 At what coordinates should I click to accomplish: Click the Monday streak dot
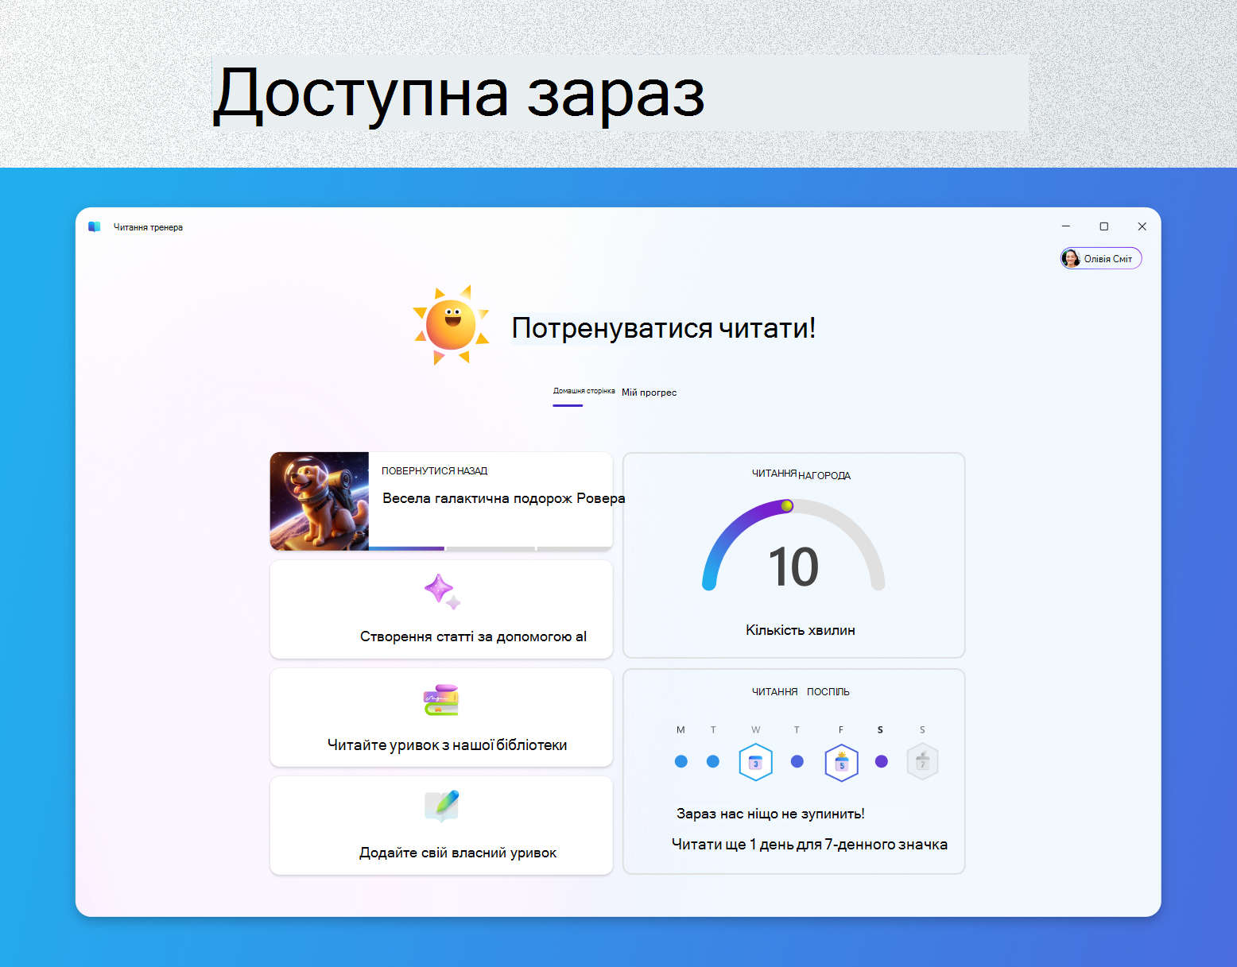pos(681,761)
